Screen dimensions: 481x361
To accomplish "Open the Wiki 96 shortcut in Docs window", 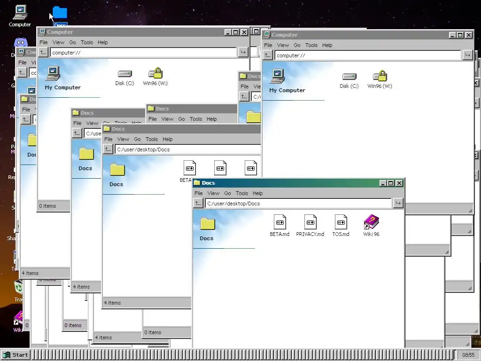I will [x=371, y=225].
